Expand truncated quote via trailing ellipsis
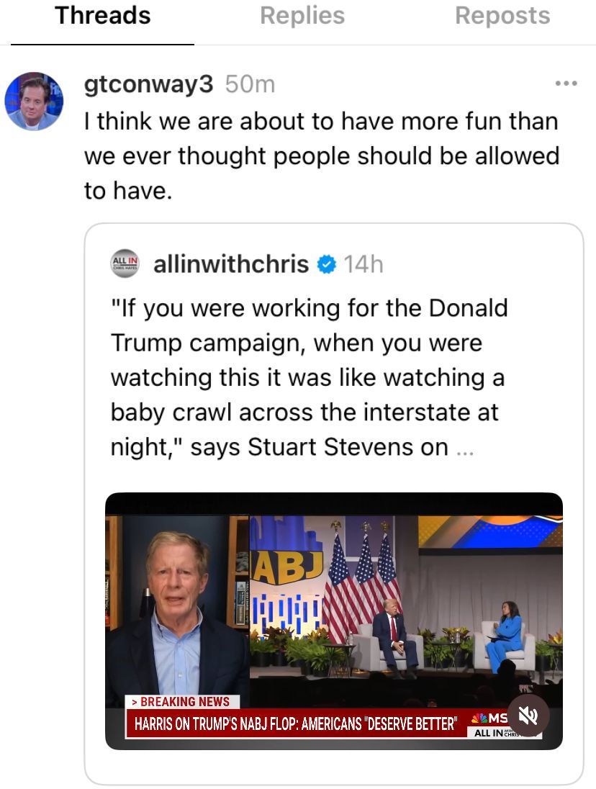This screenshot has width=596, height=789. coord(464,448)
